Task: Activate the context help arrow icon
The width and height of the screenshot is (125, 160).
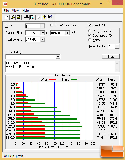Action: (50, 17)
